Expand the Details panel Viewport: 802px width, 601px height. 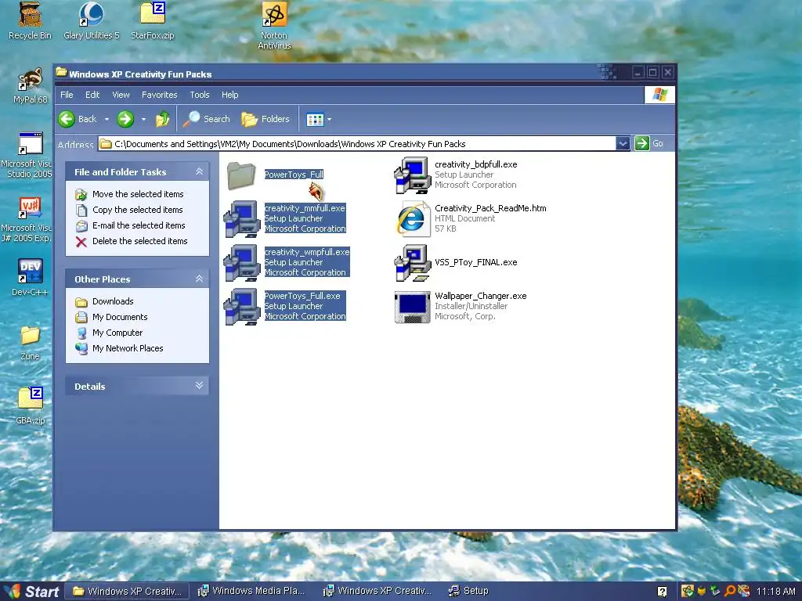200,386
